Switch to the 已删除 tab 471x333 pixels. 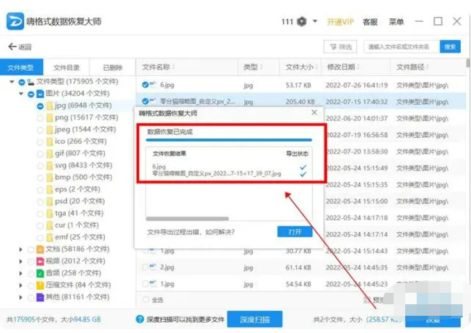point(112,68)
